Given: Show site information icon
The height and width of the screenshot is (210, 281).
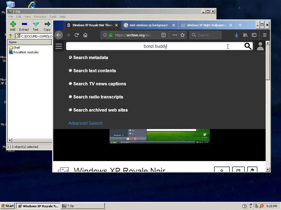Looking at the screenshot, I should point(105,35).
